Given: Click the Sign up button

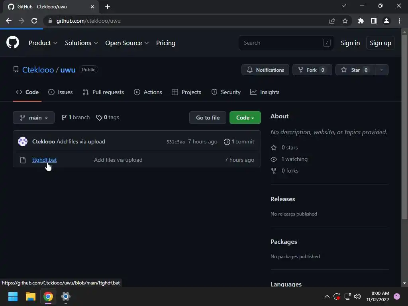Looking at the screenshot, I should [x=380, y=43].
